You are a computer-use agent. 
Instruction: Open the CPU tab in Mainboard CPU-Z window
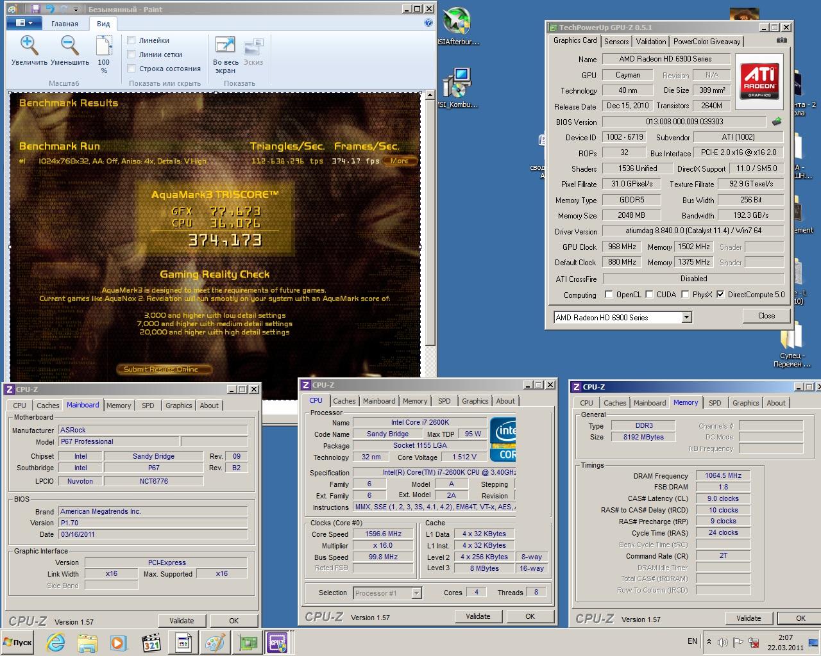point(19,406)
